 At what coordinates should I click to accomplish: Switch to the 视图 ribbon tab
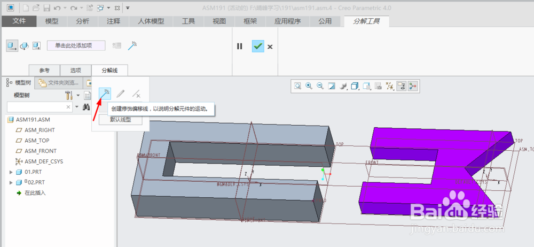click(x=219, y=21)
